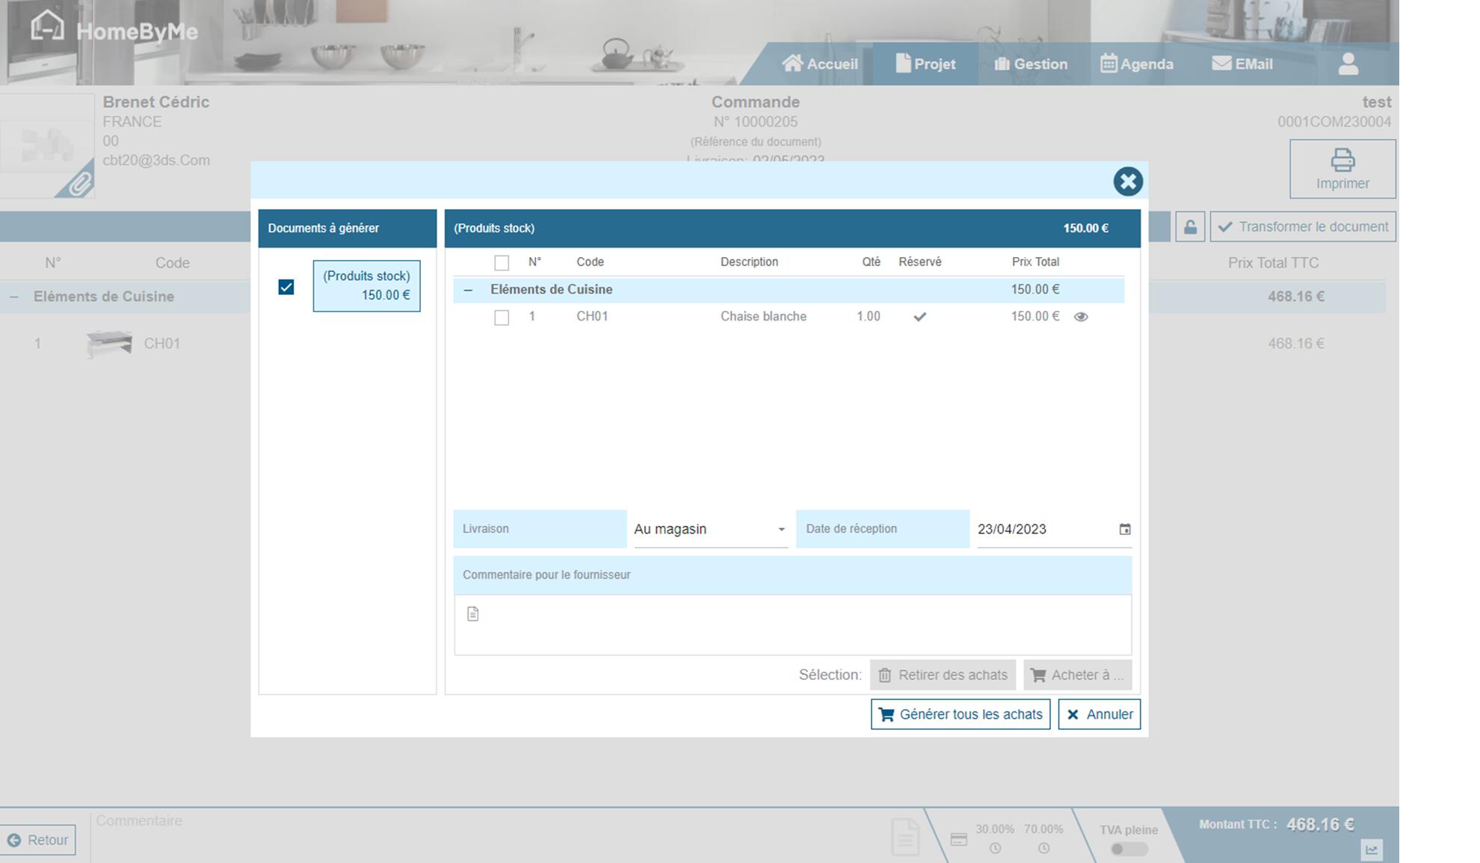The height and width of the screenshot is (863, 1480).
Task: Click the eye icon for Chaise blanche
Action: 1080,317
